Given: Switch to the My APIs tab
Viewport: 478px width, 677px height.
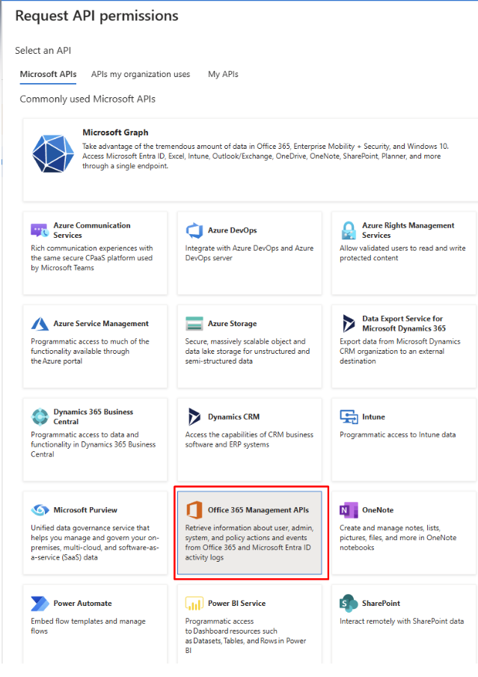Looking at the screenshot, I should coord(223,74).
